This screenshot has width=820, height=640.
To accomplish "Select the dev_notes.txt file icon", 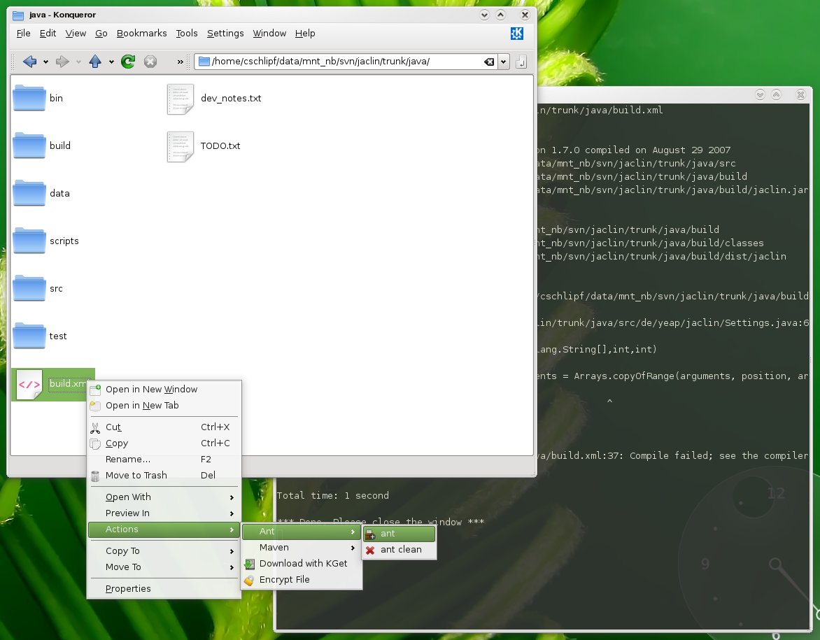I will tap(181, 99).
